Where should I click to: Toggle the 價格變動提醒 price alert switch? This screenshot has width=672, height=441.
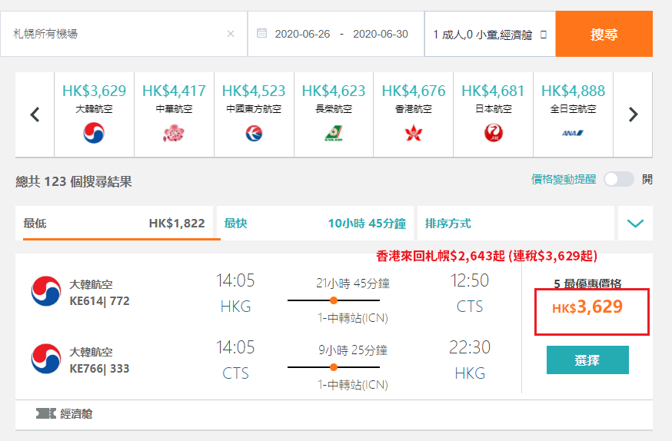pos(618,179)
